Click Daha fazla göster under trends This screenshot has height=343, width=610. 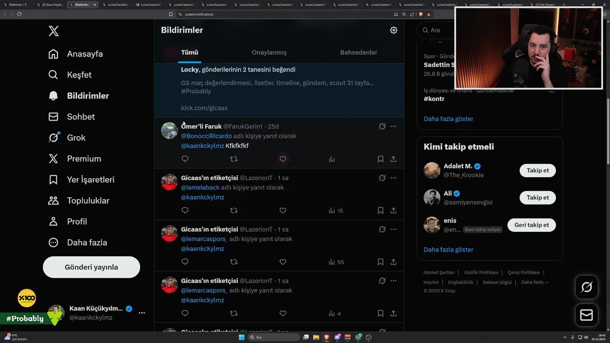(448, 119)
